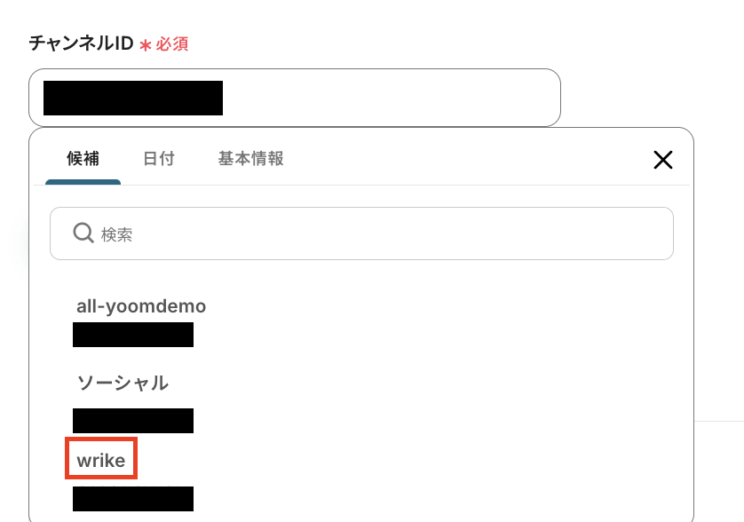Click the red 必須 required text

172,44
